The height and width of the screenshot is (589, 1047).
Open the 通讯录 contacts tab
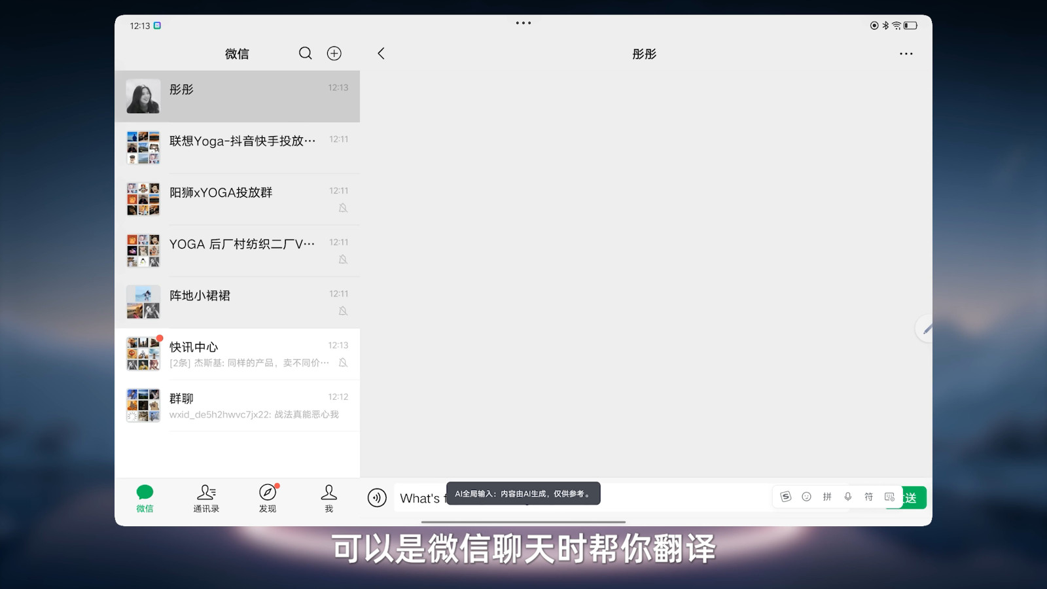pyautogui.click(x=206, y=499)
